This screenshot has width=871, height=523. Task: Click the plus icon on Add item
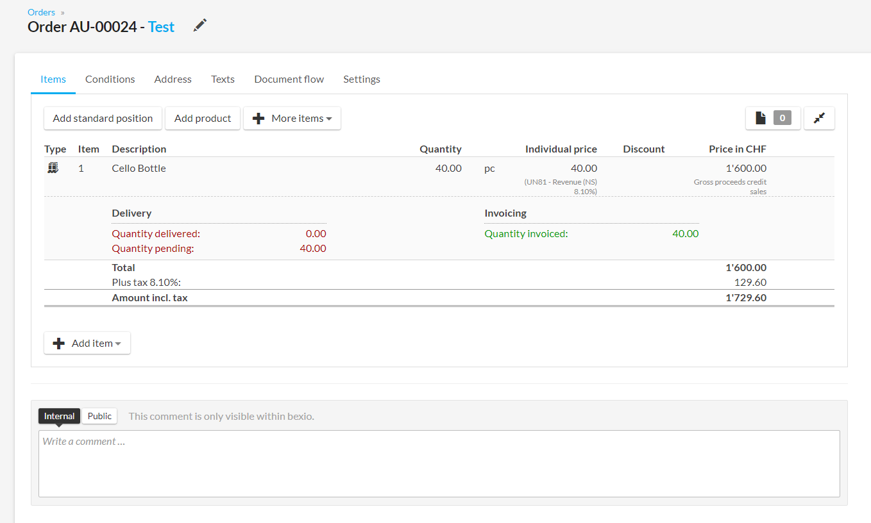59,344
